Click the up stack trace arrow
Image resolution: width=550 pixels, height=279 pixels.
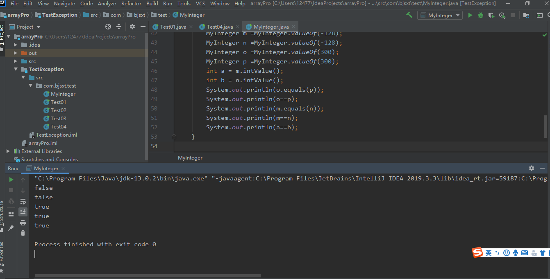coord(23,180)
